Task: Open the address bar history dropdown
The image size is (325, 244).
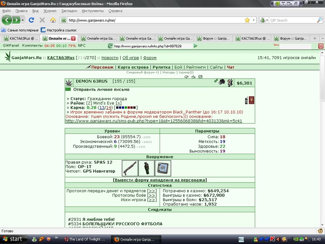Action: pos(253,20)
